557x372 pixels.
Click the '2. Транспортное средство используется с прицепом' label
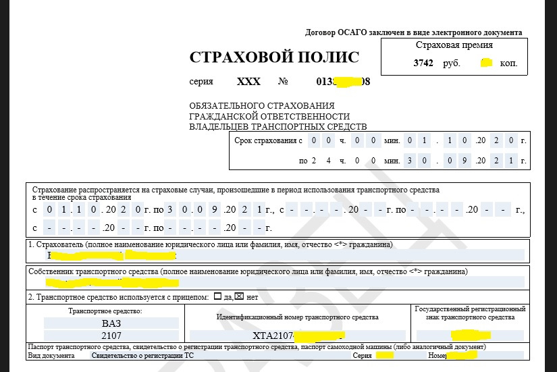click(x=119, y=297)
